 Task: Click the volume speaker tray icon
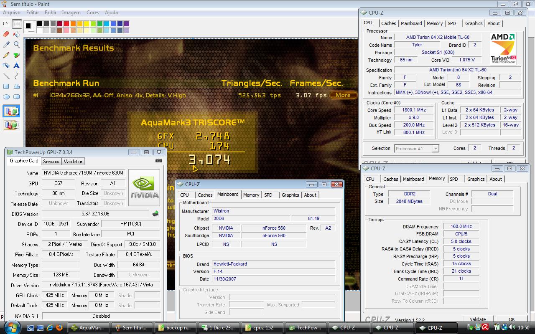click(512, 328)
